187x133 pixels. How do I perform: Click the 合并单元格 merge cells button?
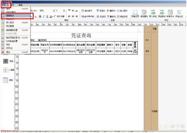[88, 16]
